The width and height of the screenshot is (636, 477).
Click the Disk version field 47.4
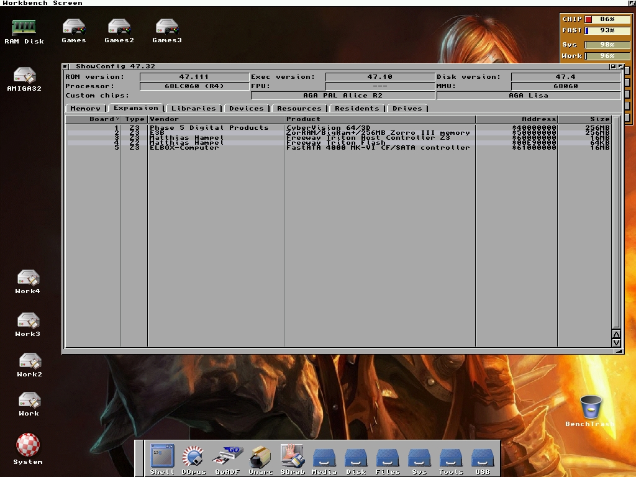click(566, 76)
